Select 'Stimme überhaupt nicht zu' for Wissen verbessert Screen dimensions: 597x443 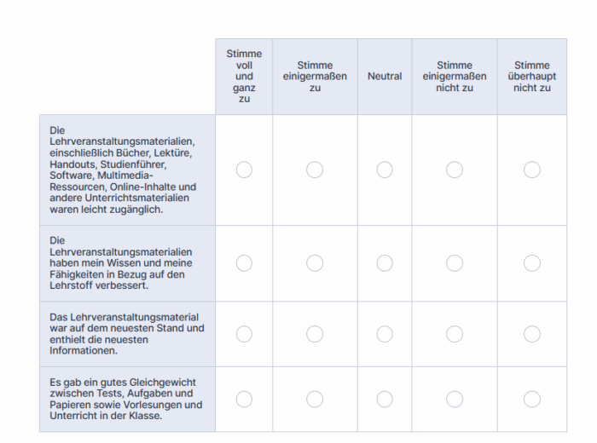tap(532, 263)
